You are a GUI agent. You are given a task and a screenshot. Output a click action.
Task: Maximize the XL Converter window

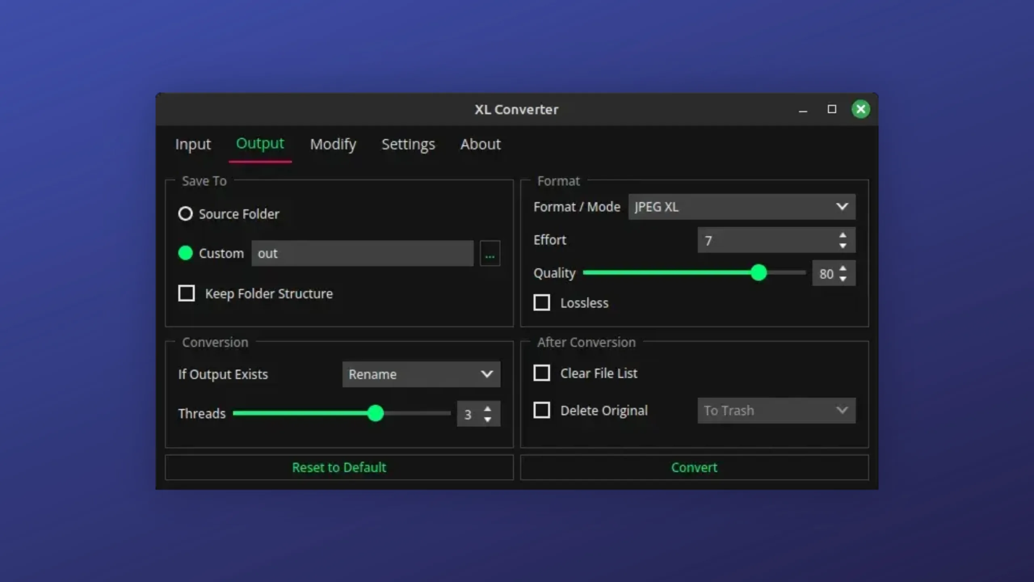tap(832, 109)
